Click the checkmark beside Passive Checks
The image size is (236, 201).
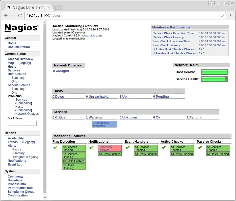point(200,147)
